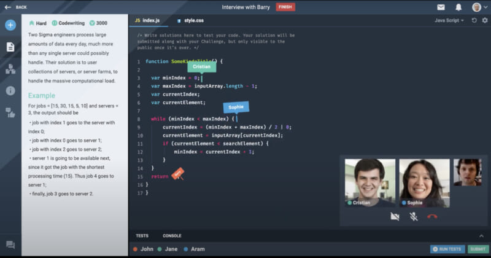The image size is (491, 258).
Task: Hang up the call with red phone icon
Action: point(432,217)
